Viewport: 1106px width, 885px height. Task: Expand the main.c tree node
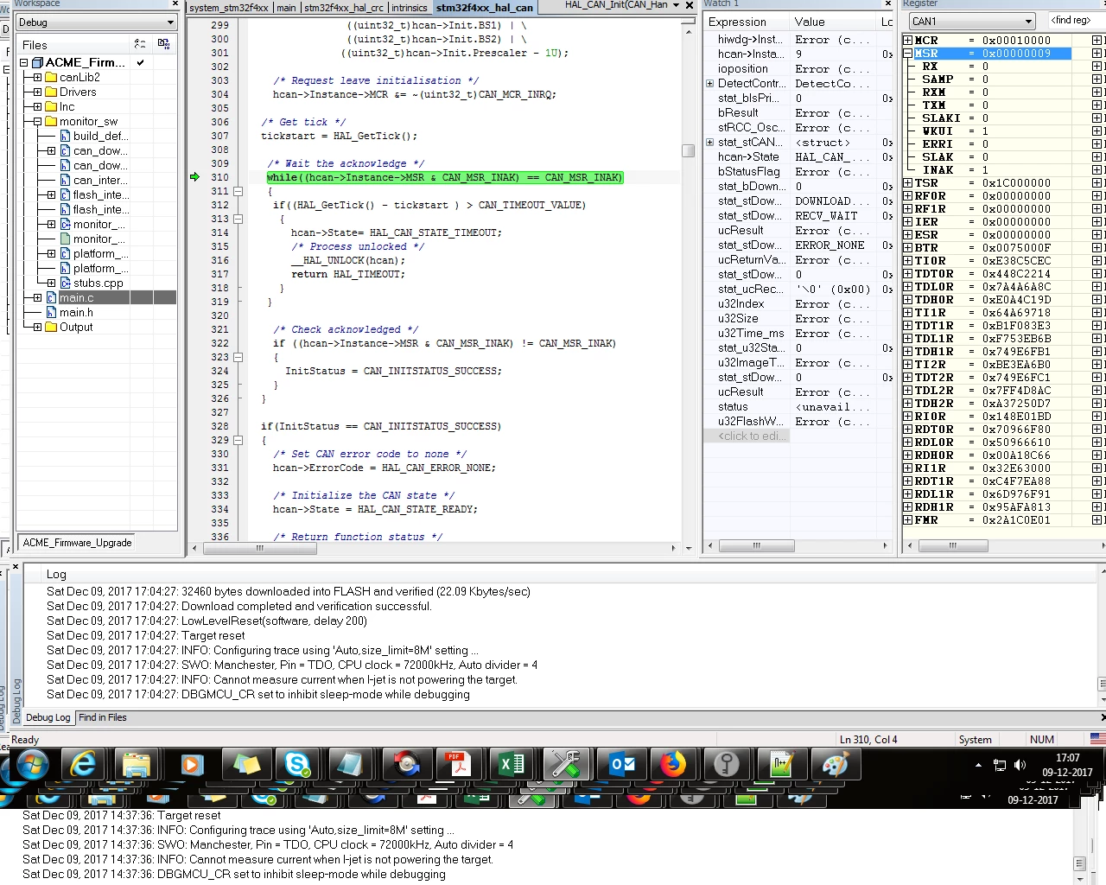pos(37,297)
